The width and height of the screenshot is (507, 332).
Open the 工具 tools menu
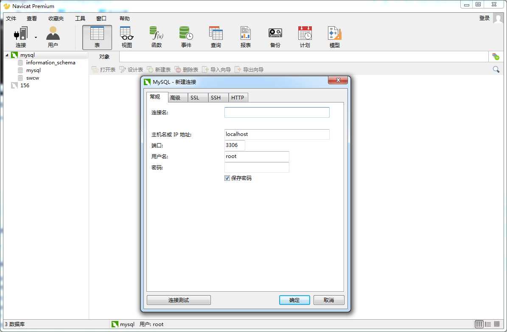coord(80,18)
